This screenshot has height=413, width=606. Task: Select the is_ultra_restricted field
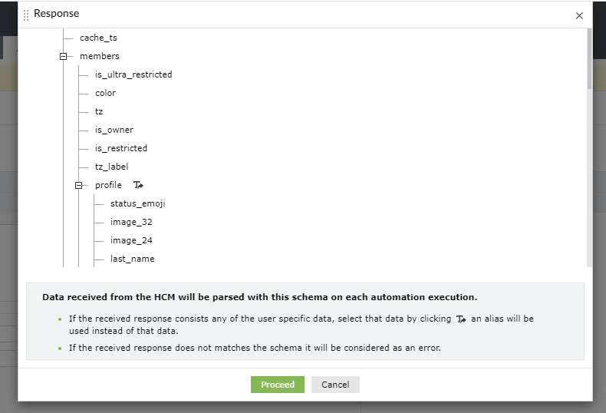(133, 74)
